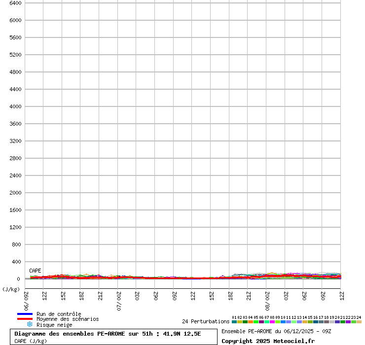Viewport: 365px width, 345px height.
Task: Click the 06/09Z start time axis label
Action: 27,300
